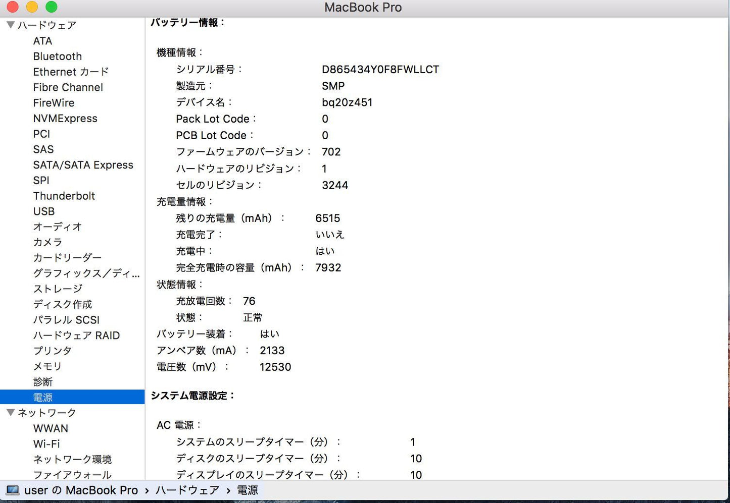This screenshot has height=503, width=730.
Task: Click the device name bq20z451
Action: [x=347, y=102]
